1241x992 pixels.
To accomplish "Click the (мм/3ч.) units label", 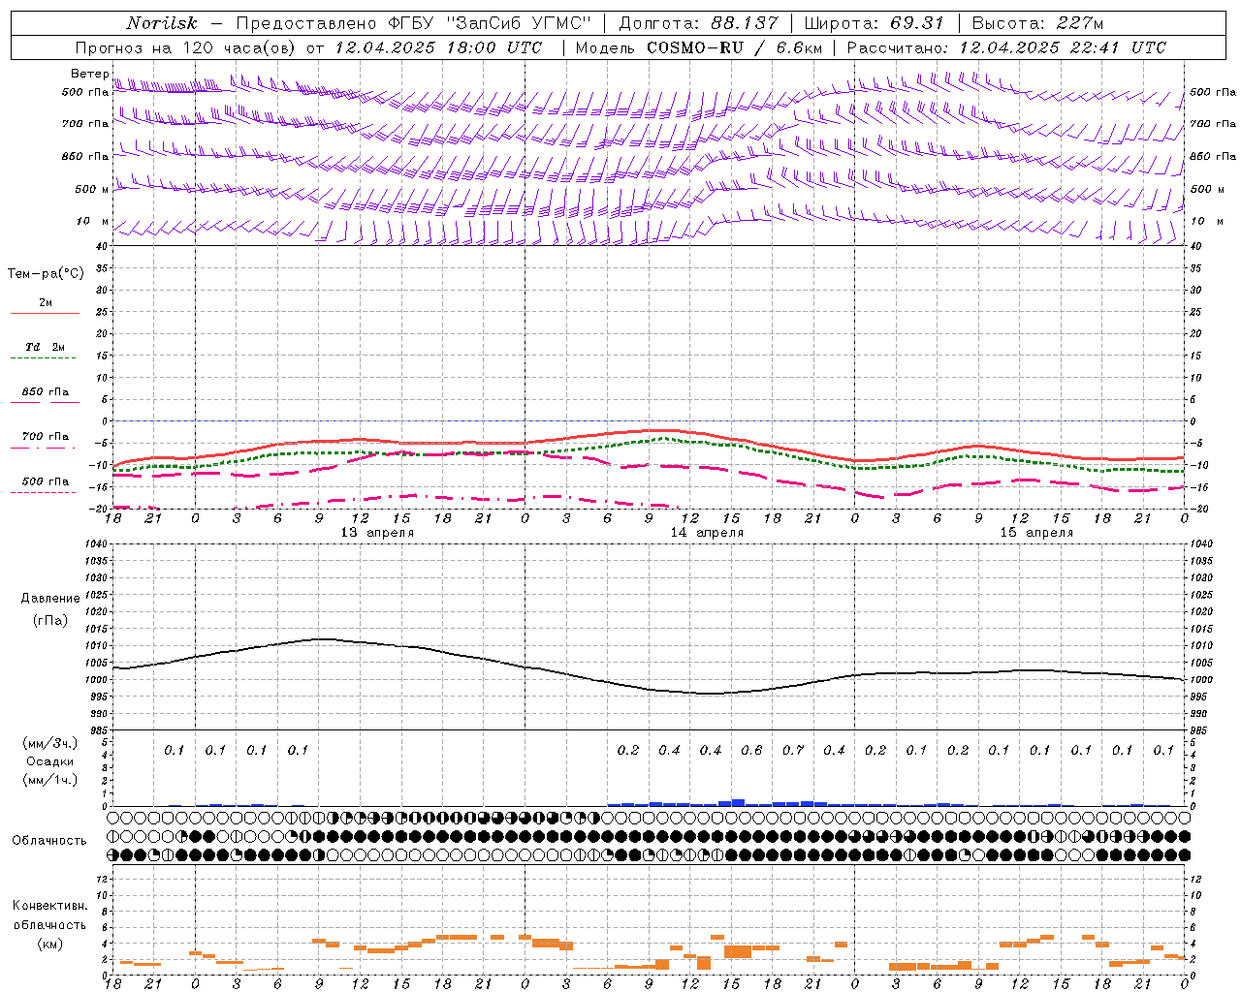I will [x=50, y=744].
